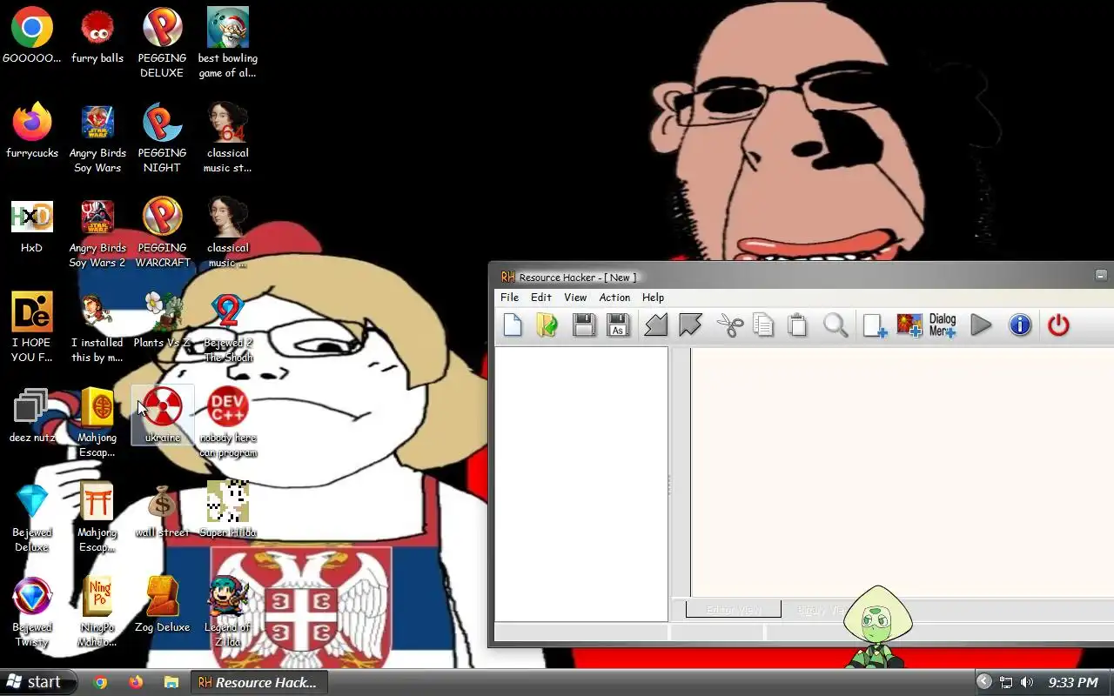
Task: Switch to the Editor View tab
Action: click(x=733, y=610)
